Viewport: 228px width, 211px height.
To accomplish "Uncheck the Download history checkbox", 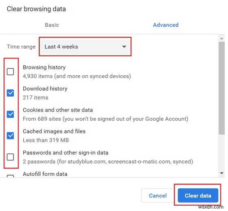I will [10, 93].
